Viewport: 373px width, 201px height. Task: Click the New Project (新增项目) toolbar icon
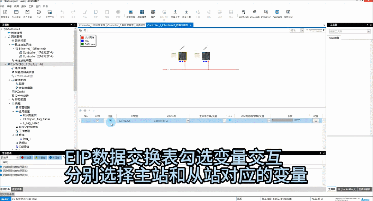coord(5,12)
